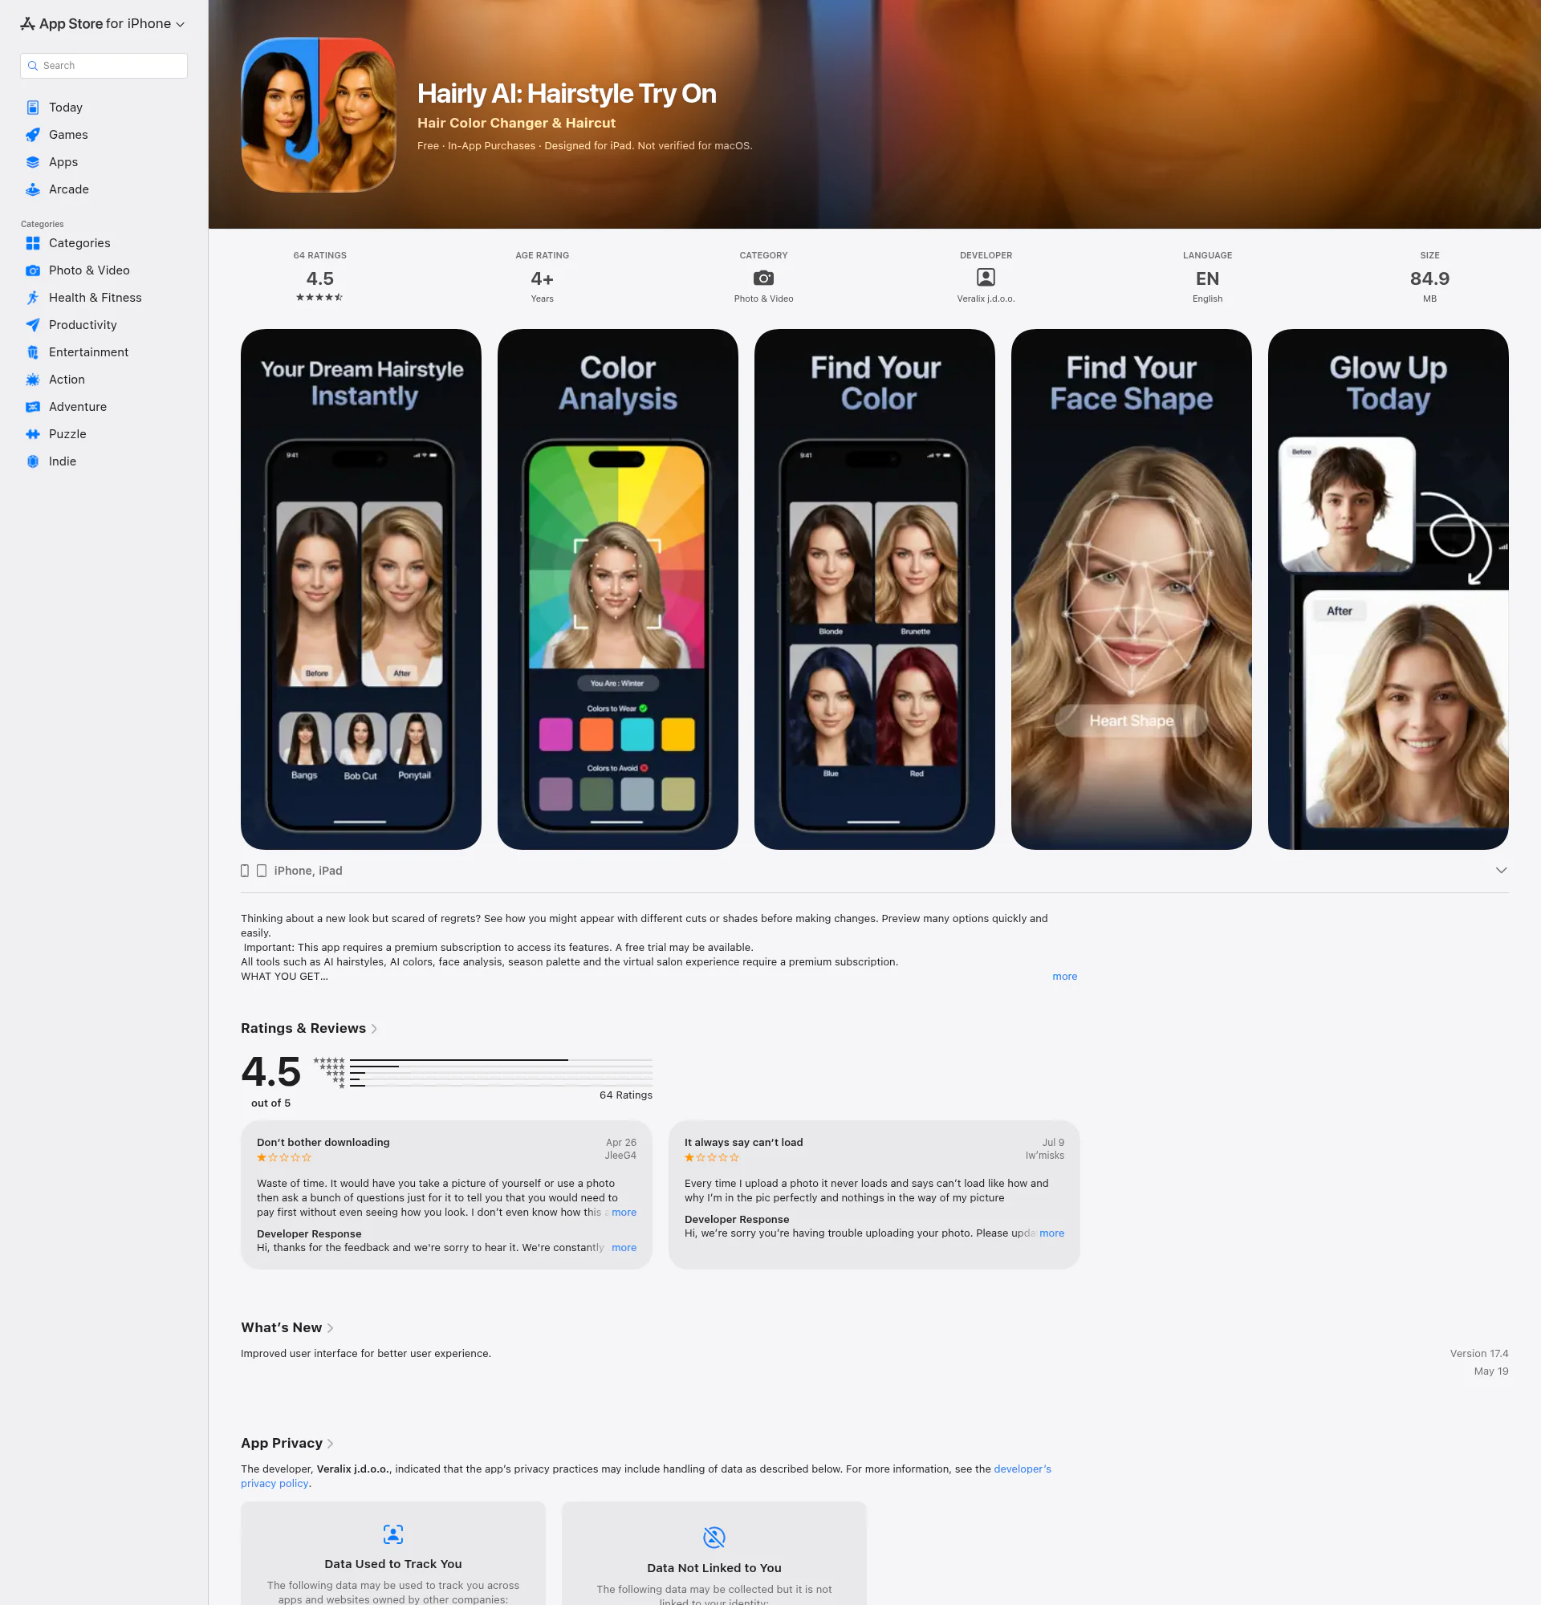The width and height of the screenshot is (1541, 1605).
Task: Open Apps in the sidebar
Action: click(63, 162)
